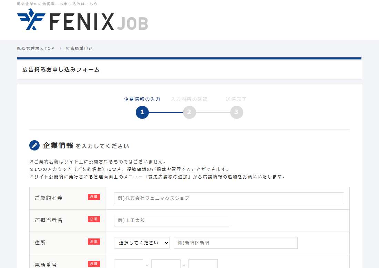The height and width of the screenshot is (268, 379).
Task: Click the note starting ※ご契約名義はサイト上に
Action: pyautogui.click(x=98, y=162)
